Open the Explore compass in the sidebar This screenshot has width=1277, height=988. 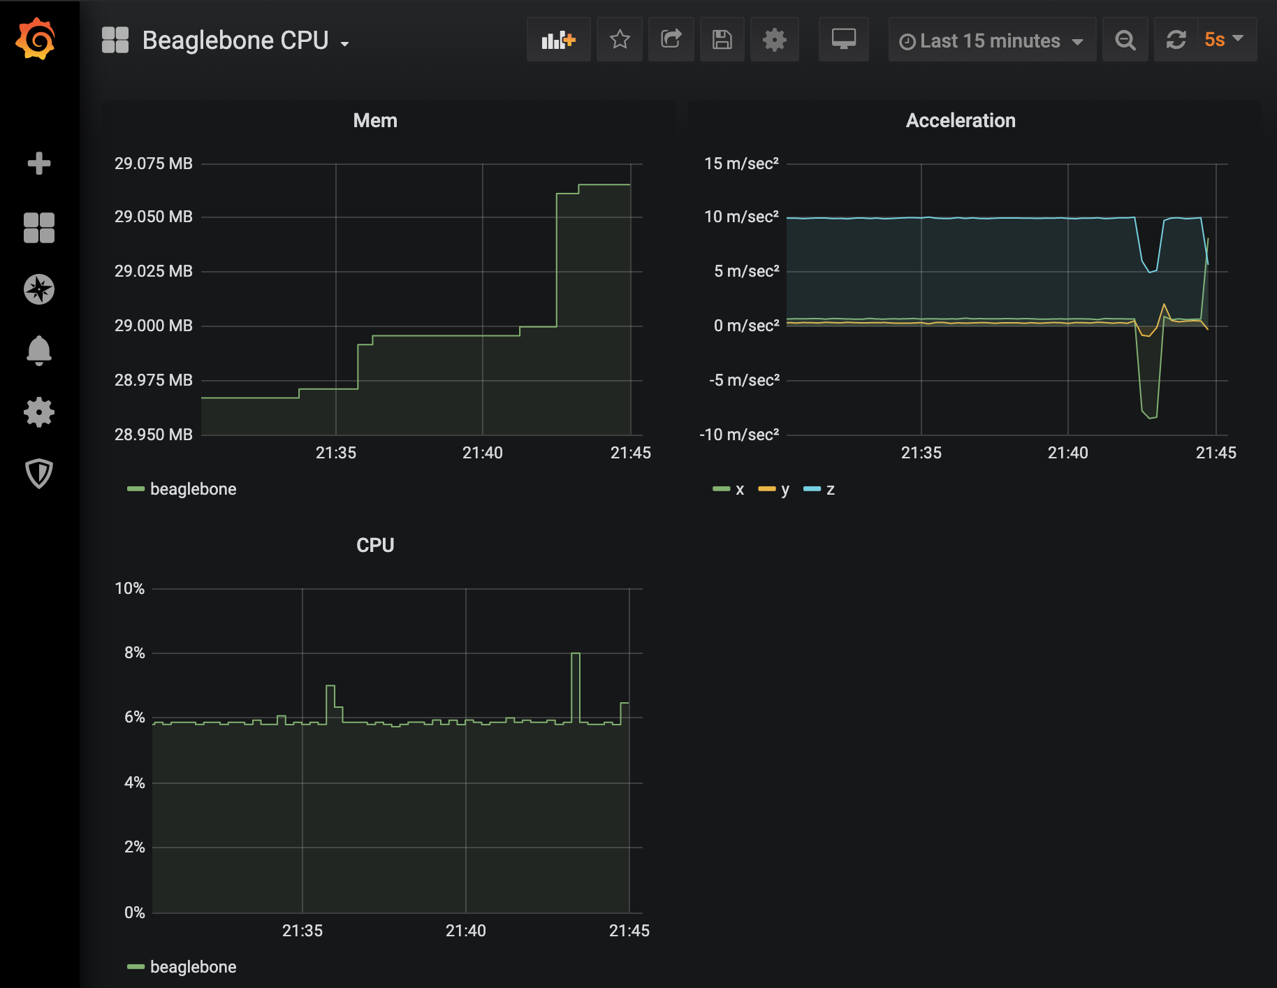tap(39, 289)
